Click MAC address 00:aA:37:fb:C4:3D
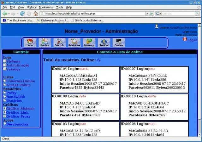The width and height of the screenshot is (202, 142). [152, 76]
